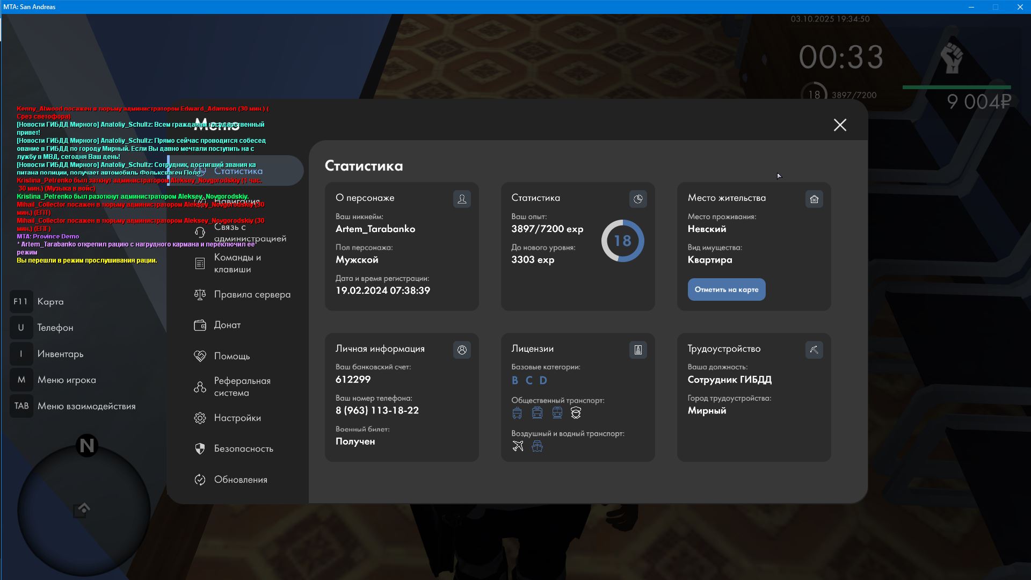1031x580 pixels.
Task: Open Правила сервера section
Action: pos(252,295)
